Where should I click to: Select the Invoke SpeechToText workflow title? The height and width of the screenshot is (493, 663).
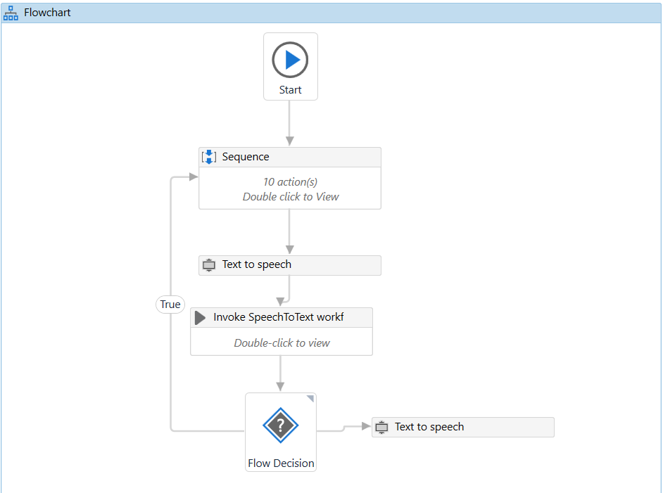pyautogui.click(x=279, y=317)
